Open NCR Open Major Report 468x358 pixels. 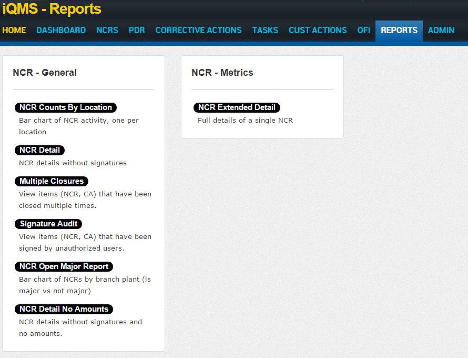point(64,266)
